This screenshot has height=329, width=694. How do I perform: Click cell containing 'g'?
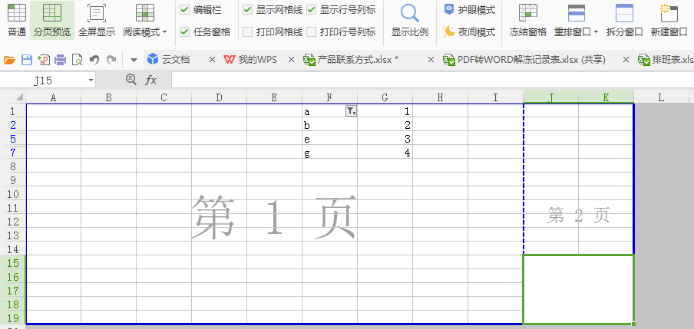point(330,152)
